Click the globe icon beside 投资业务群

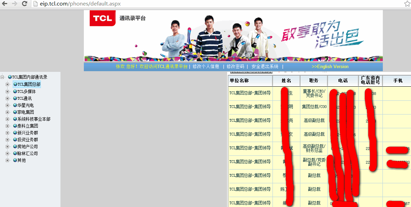click(x=15, y=140)
